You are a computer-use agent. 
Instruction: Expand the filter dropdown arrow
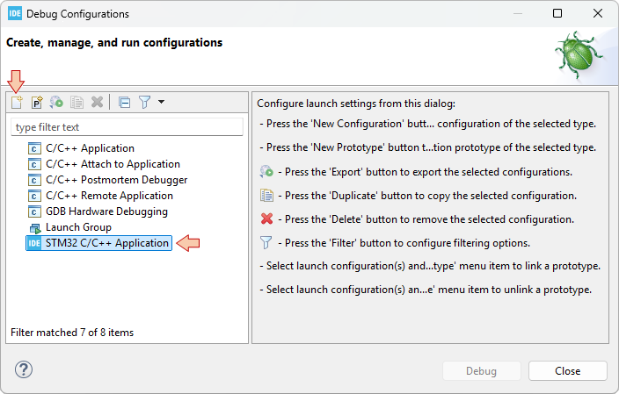161,102
